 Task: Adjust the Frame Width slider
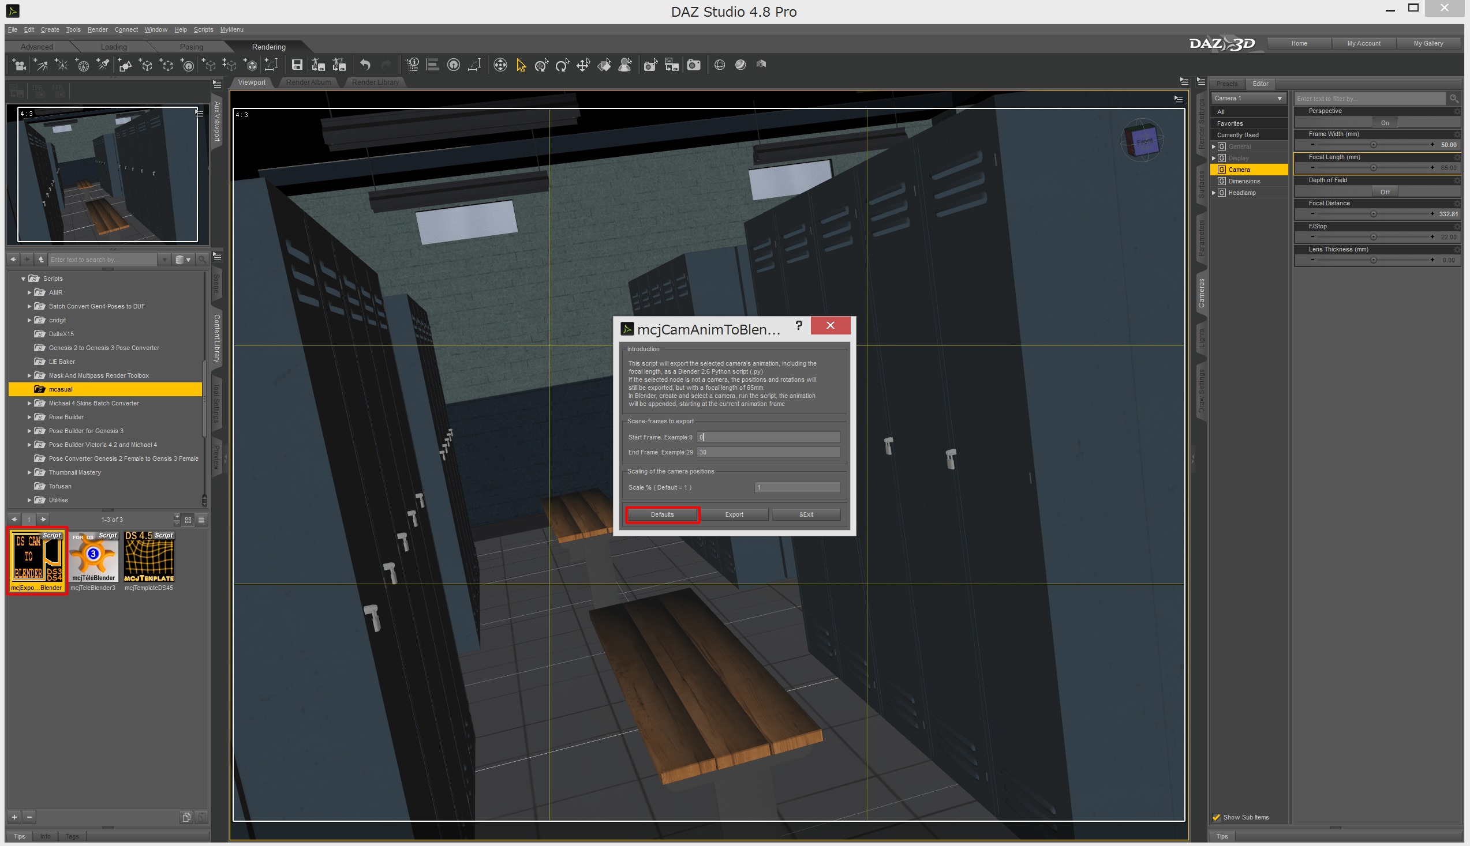1373,145
